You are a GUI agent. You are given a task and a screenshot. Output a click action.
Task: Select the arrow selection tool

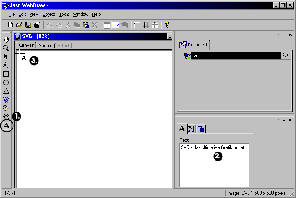click(x=6, y=57)
